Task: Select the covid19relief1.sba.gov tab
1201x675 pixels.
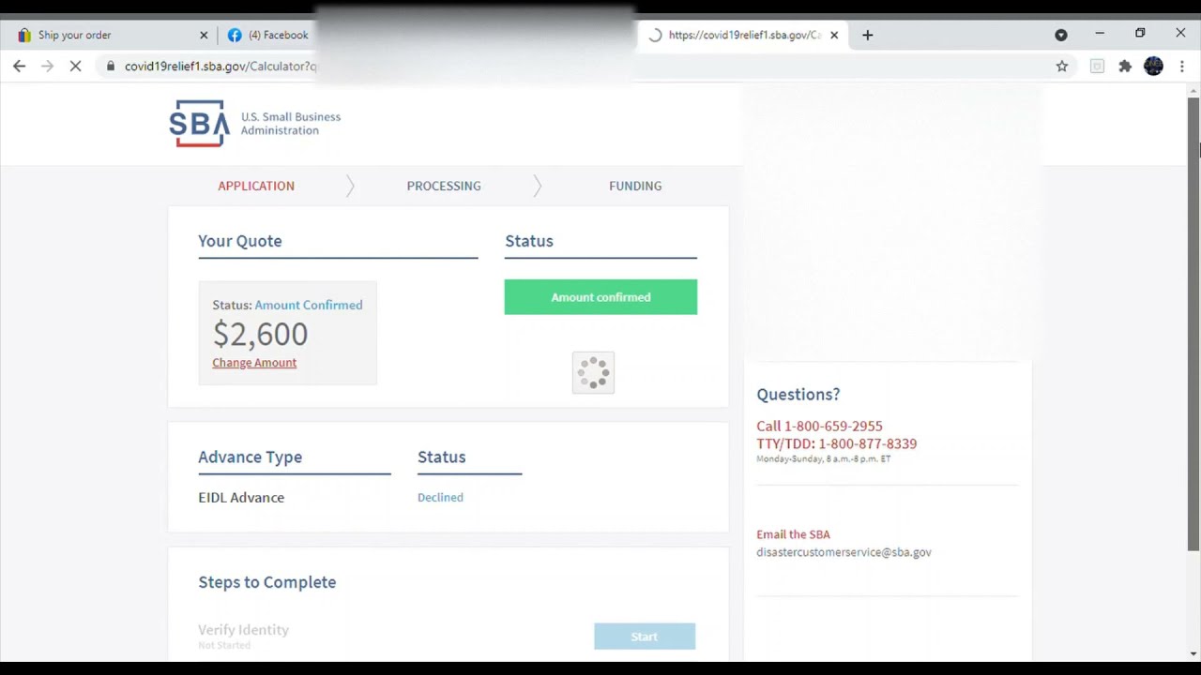Action: pos(741,35)
